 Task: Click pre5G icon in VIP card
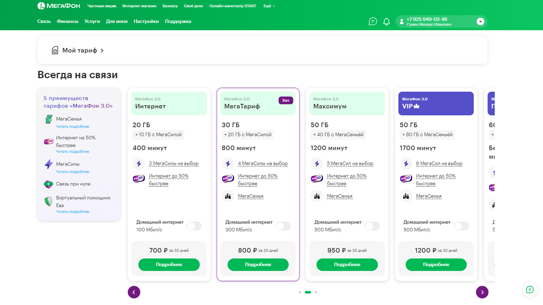tap(406, 179)
